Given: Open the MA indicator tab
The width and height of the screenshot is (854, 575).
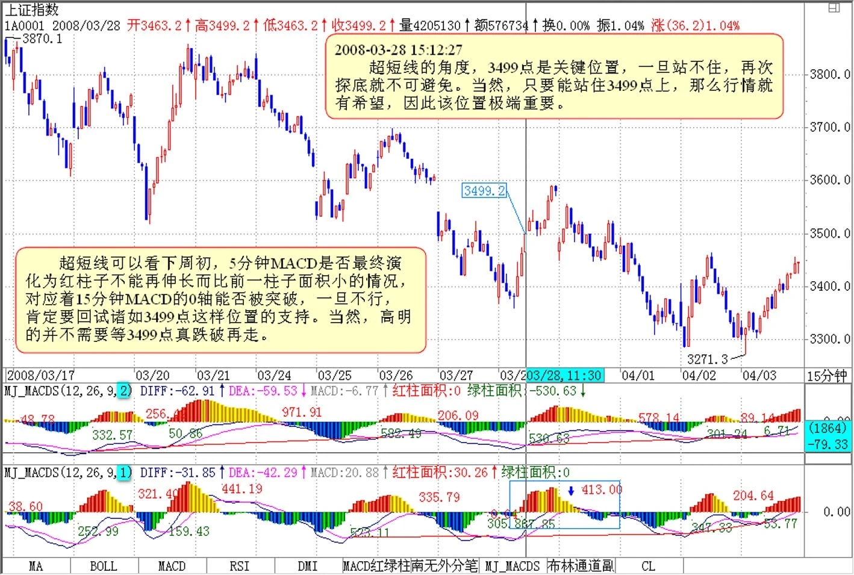Looking at the screenshot, I should tap(36, 566).
